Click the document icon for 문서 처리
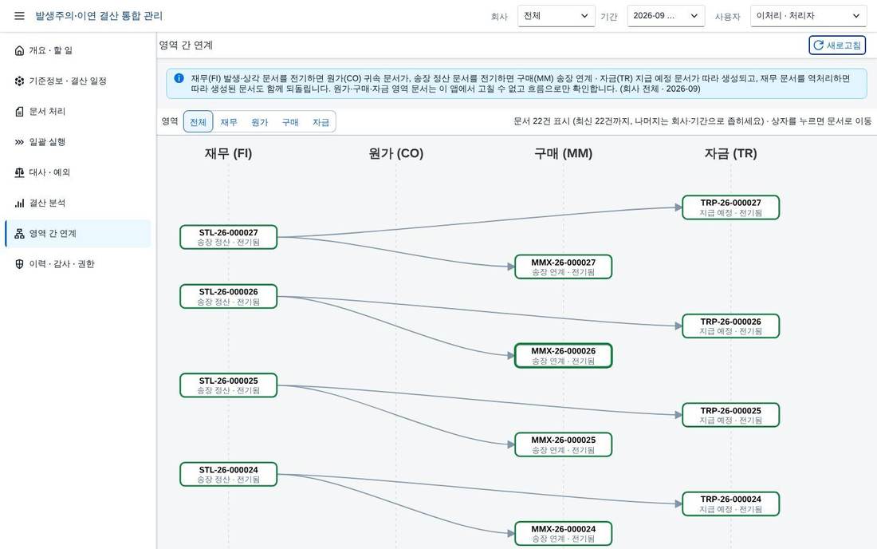This screenshot has height=549, width=877. pos(20,112)
